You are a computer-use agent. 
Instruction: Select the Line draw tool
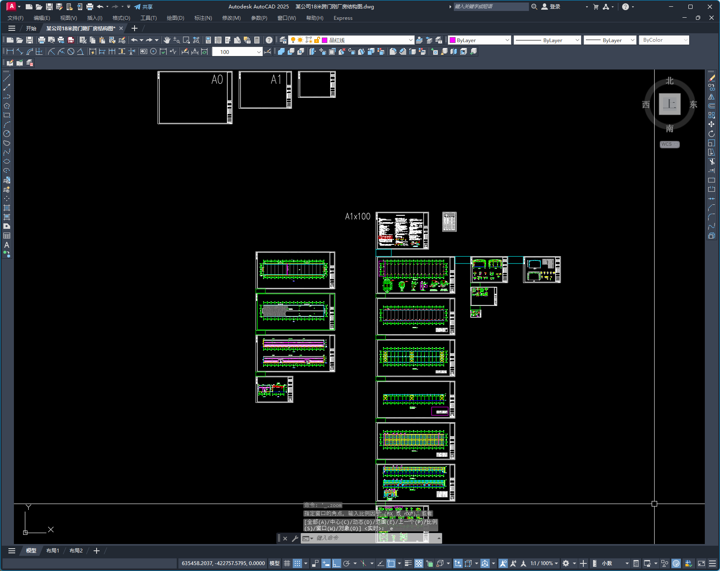[x=7, y=78]
